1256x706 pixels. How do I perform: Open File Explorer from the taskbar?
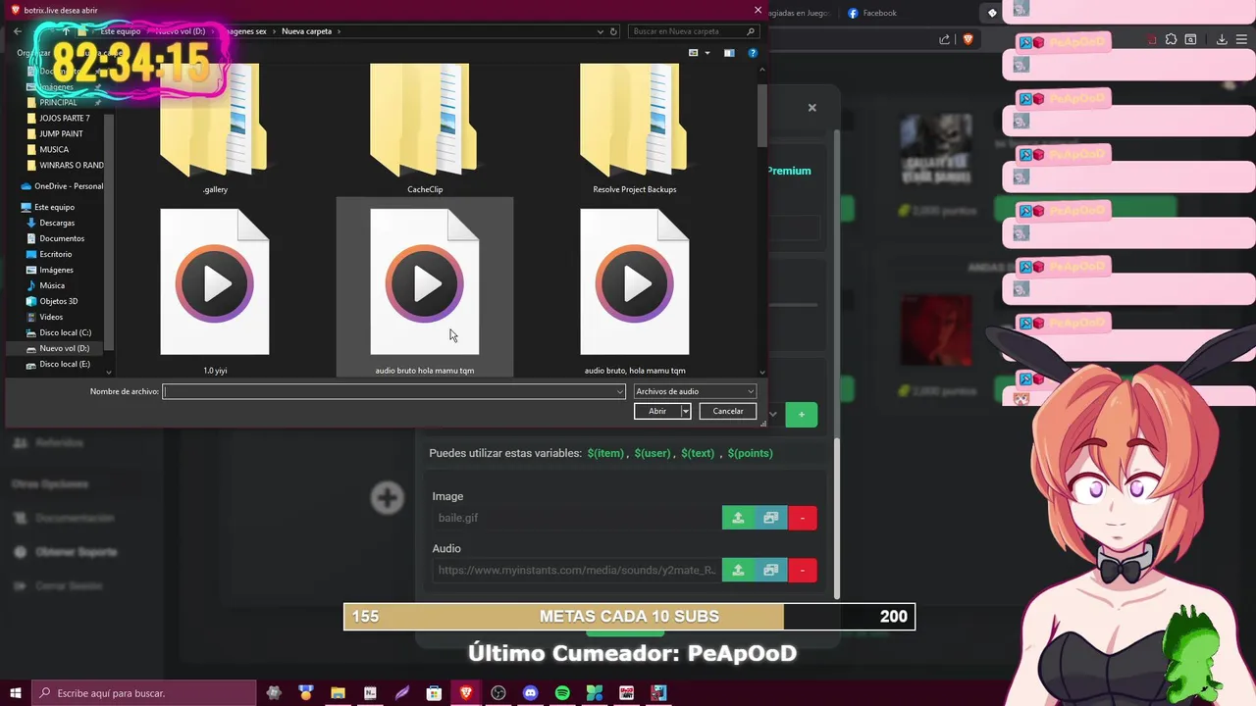coord(338,693)
